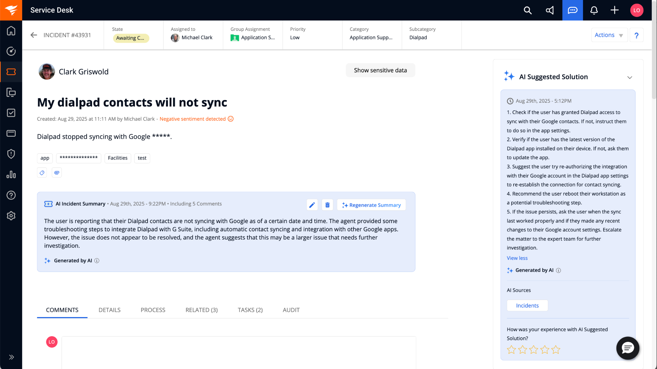The height and width of the screenshot is (369, 657).
Task: Open the card-shaped sidebar icon
Action: pyautogui.click(x=11, y=133)
